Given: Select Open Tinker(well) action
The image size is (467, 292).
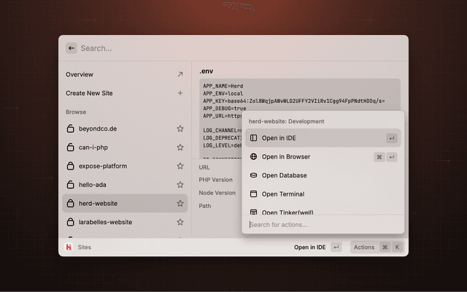Looking at the screenshot, I should coord(287,212).
